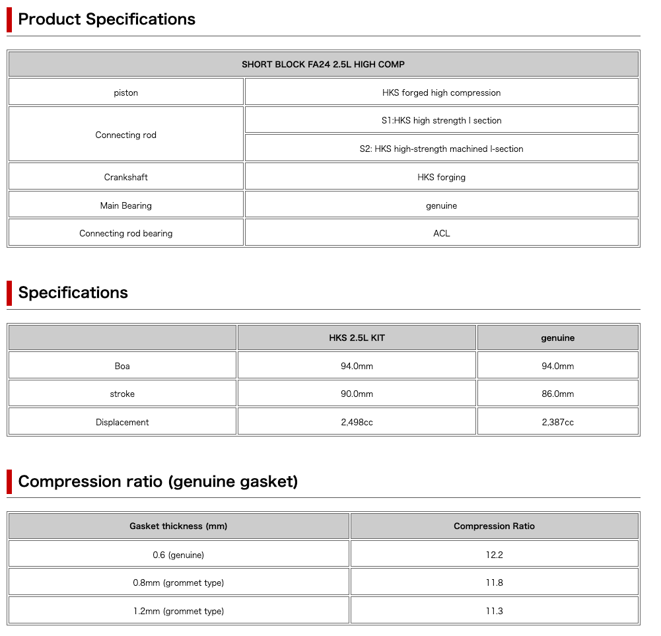Select the Boa row label
Viewport: 661px width, 636px height.
click(122, 366)
